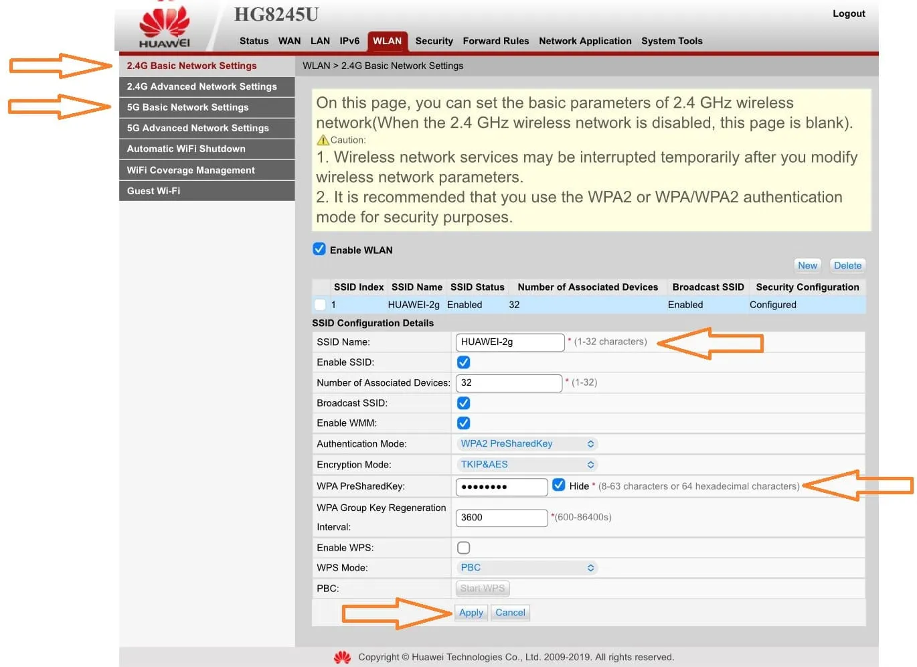917x667 pixels.
Task: Click the Cancel button
Action: point(510,613)
